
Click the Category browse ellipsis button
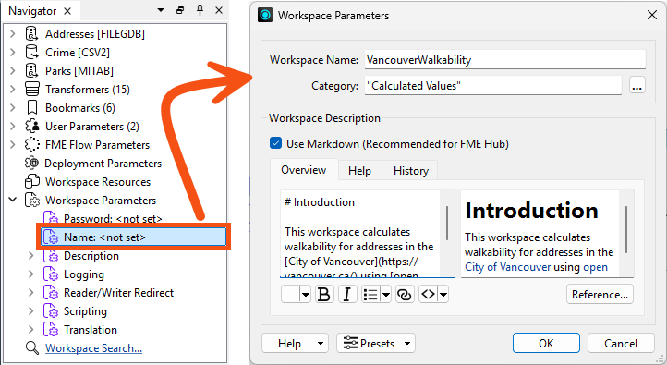[x=637, y=85]
